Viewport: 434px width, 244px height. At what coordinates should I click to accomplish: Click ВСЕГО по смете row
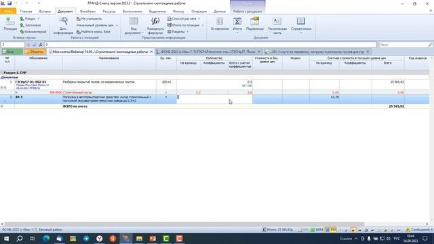point(214,106)
